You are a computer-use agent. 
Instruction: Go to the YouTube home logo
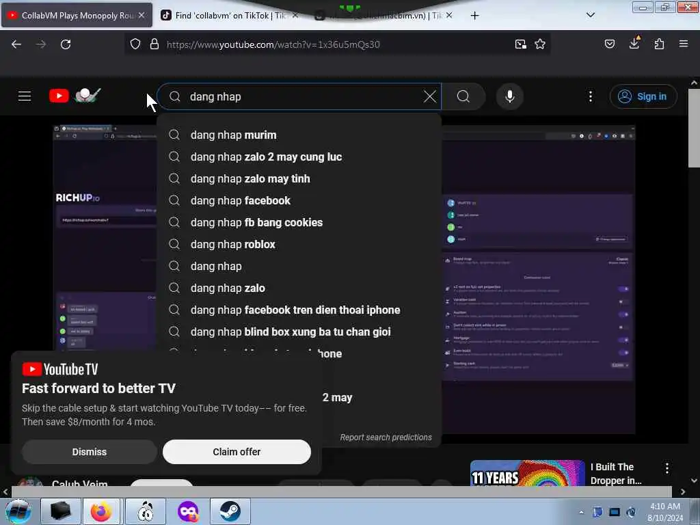(x=75, y=96)
